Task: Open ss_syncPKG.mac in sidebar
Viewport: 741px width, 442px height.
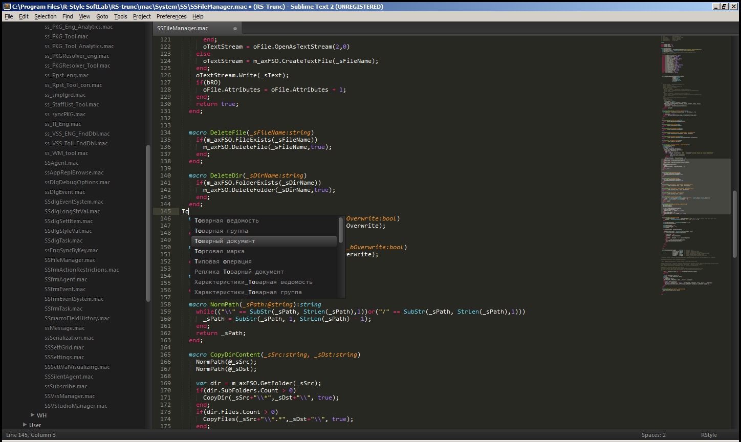Action: pyautogui.click(x=65, y=114)
